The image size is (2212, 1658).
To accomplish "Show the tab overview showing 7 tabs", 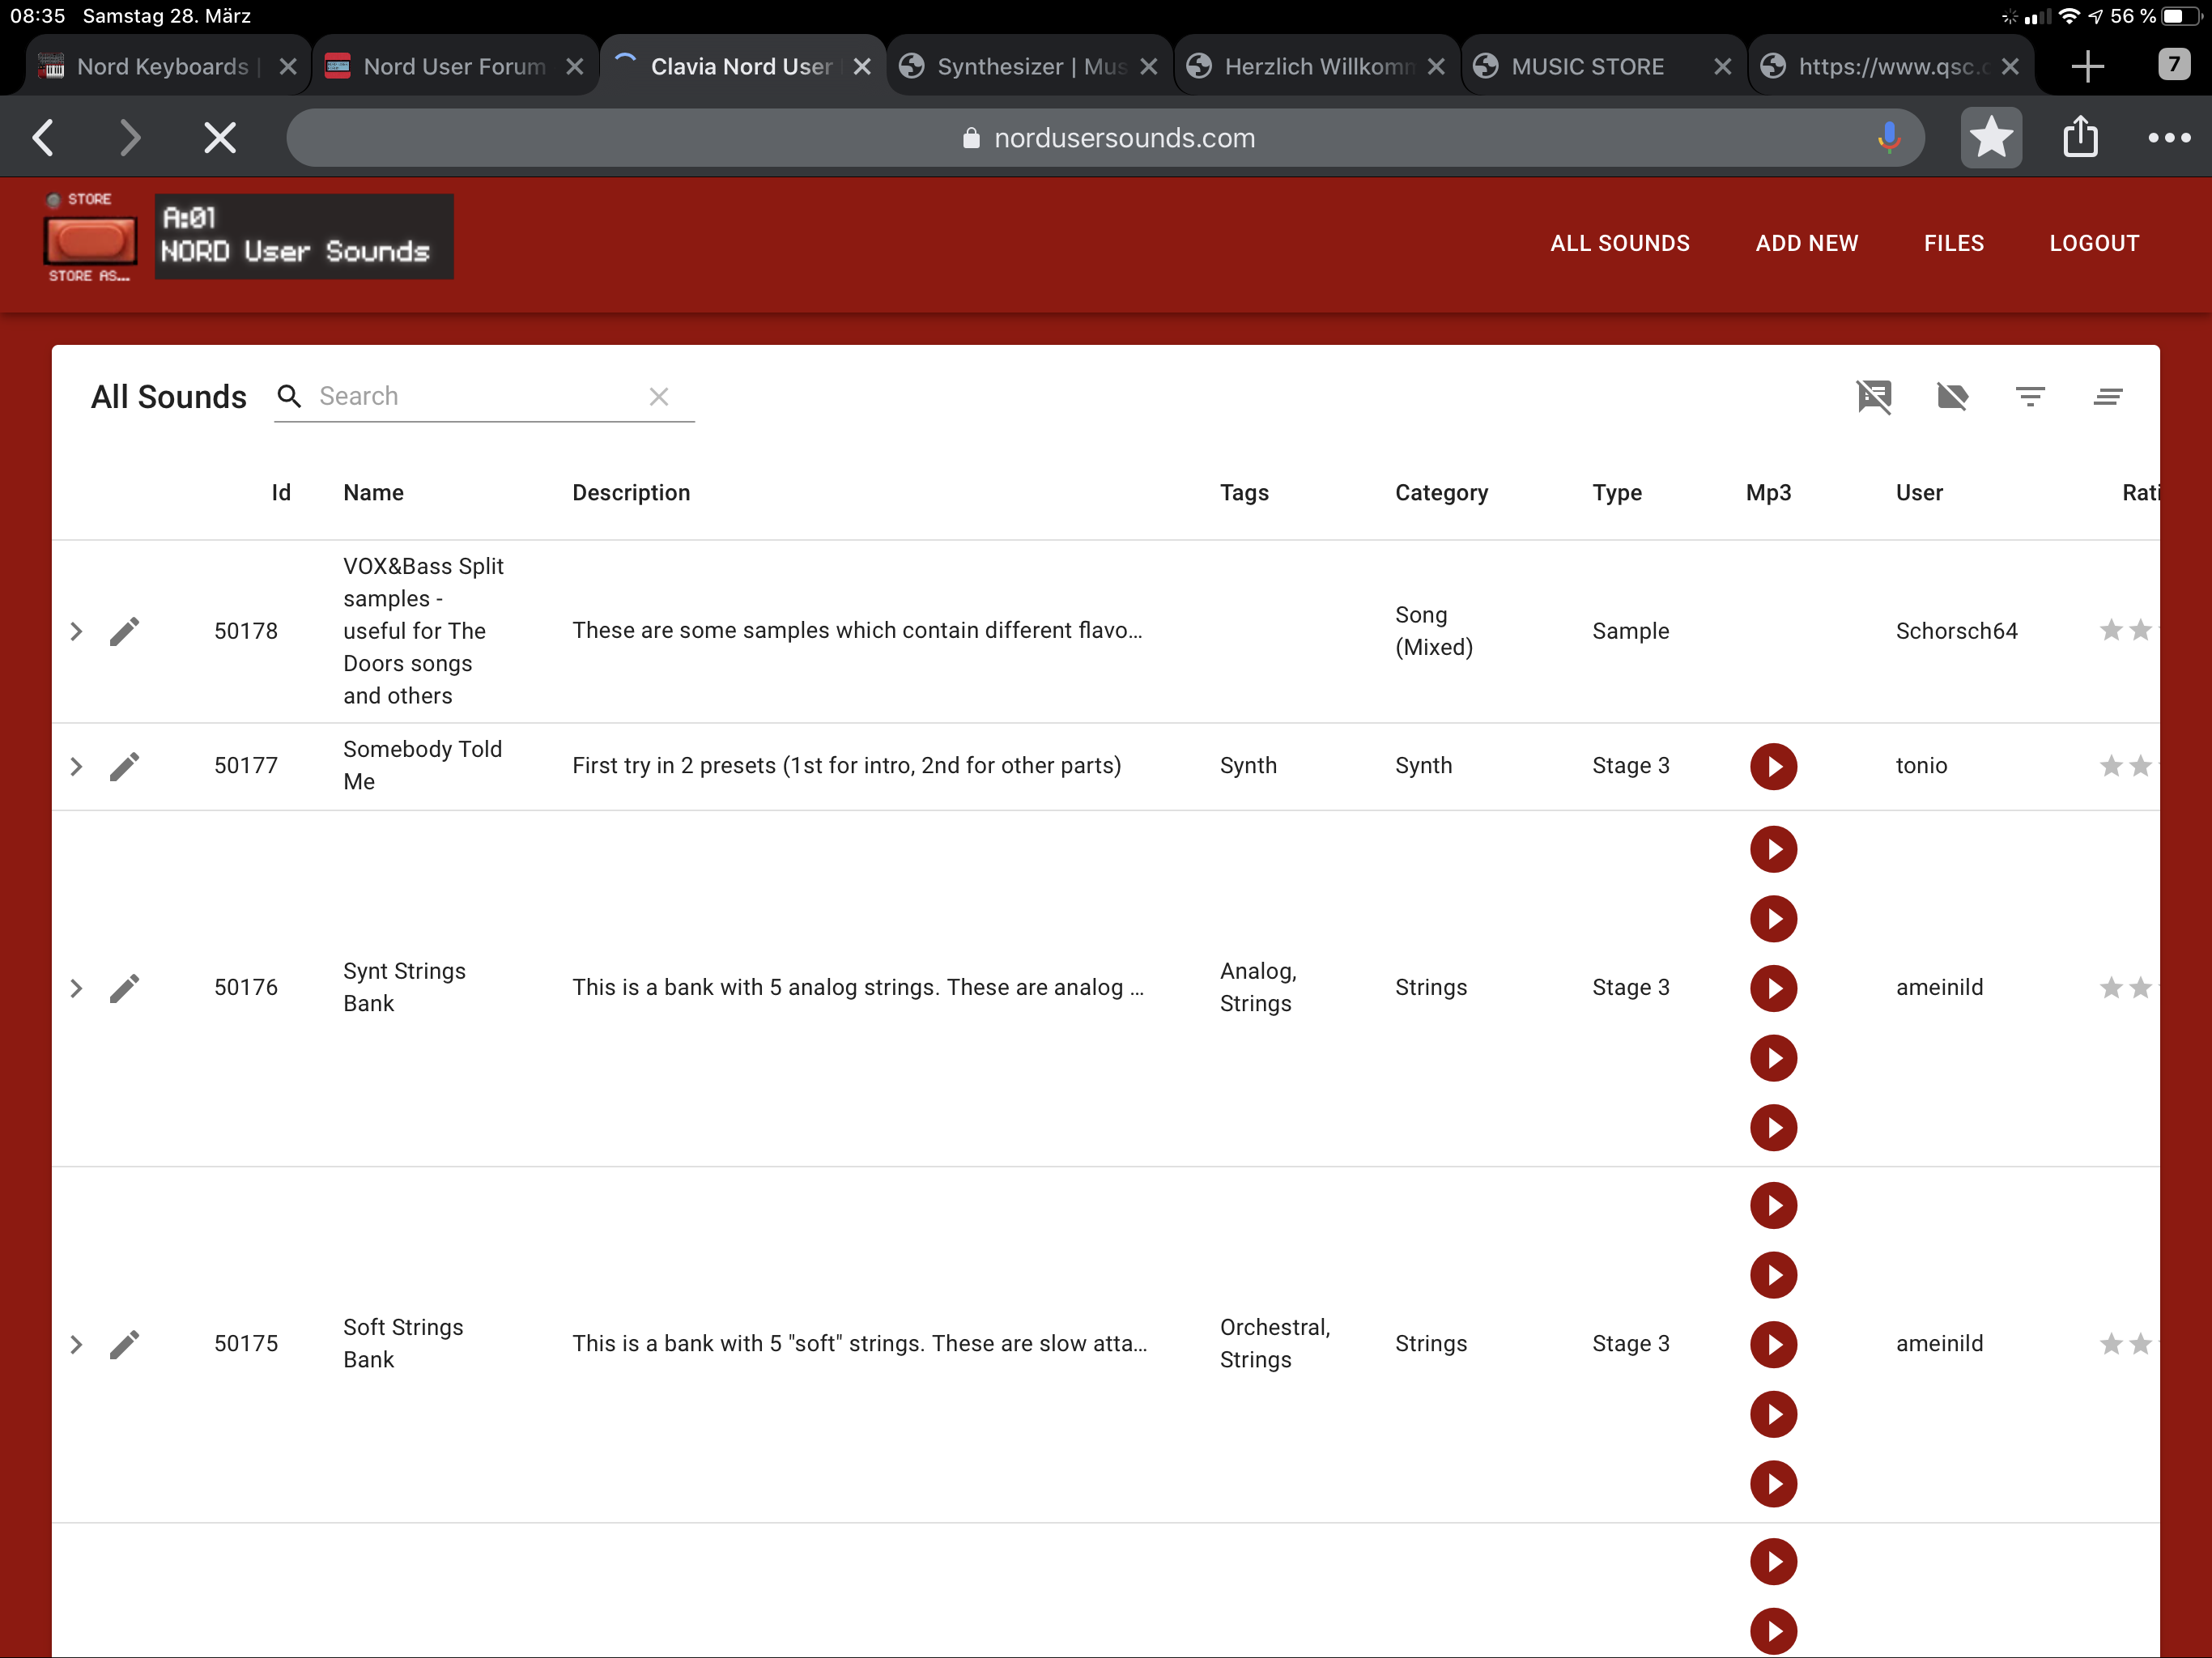I will click(x=2174, y=66).
